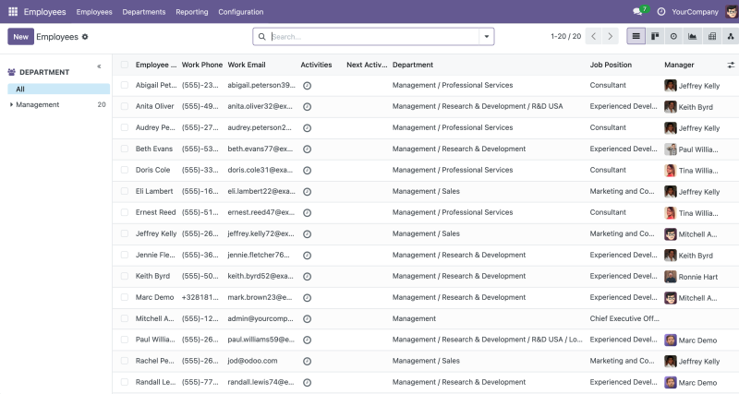This screenshot has width=739, height=394.
Task: Switch to Kanban view
Action: [654, 37]
